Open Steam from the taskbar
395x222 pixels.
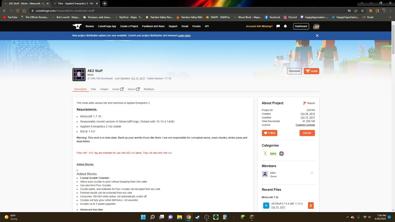[197, 217]
